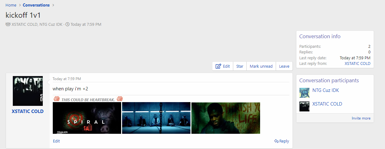
Task: Click the 'Replies:' label in info panel
Action: tap(306, 52)
